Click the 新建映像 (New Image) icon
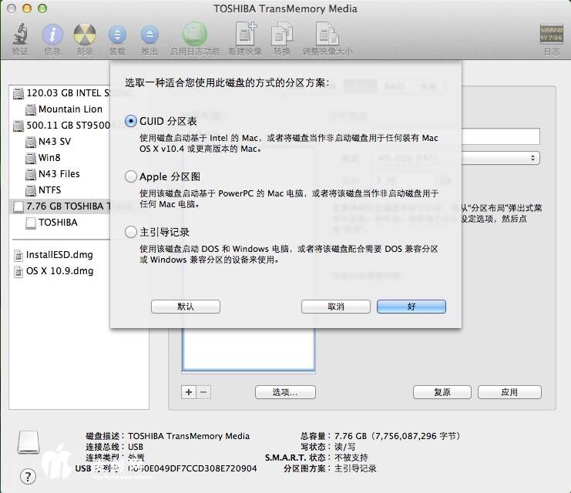This screenshot has width=571, height=493. [x=245, y=35]
